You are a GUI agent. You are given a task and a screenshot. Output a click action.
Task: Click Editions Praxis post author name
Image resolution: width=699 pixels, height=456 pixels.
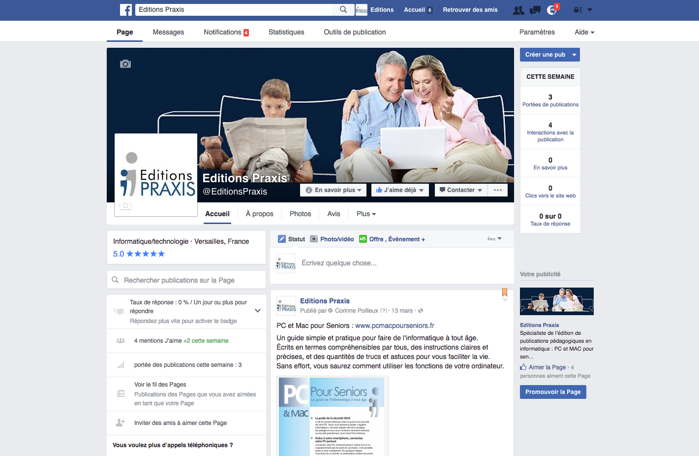tap(325, 301)
